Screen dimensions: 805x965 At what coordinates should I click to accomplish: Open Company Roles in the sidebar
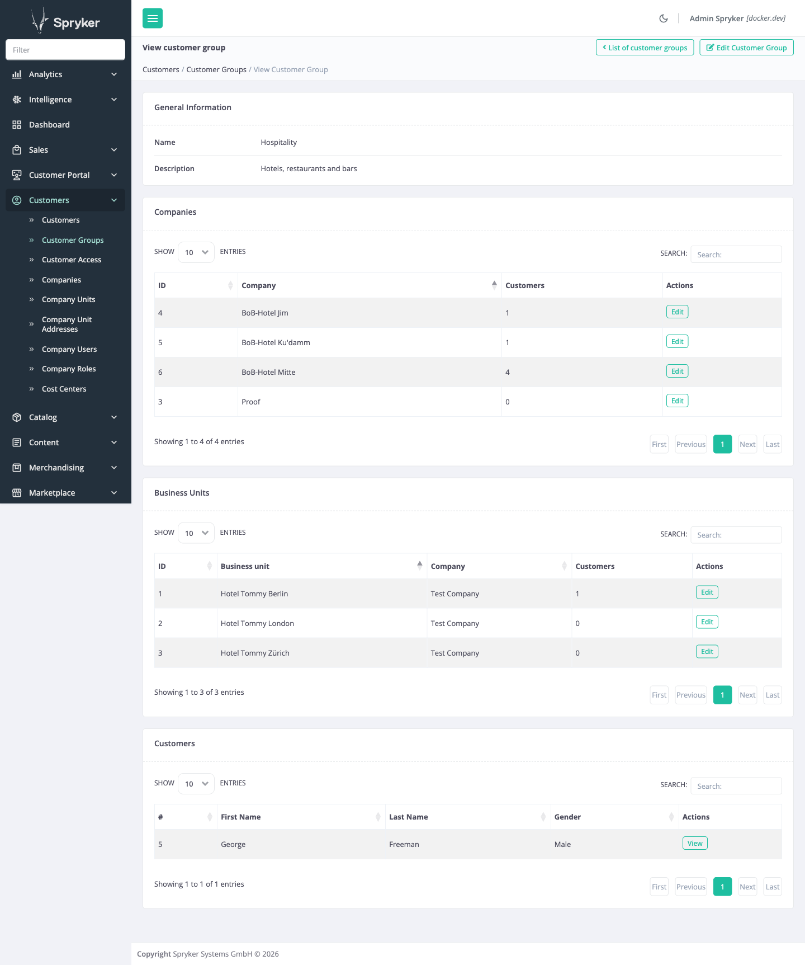tap(69, 369)
